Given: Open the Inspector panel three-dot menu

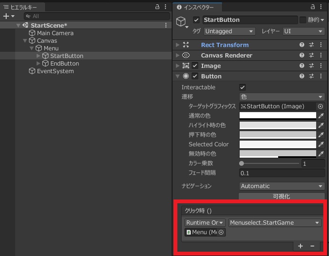Looking at the screenshot, I should coord(321,7).
